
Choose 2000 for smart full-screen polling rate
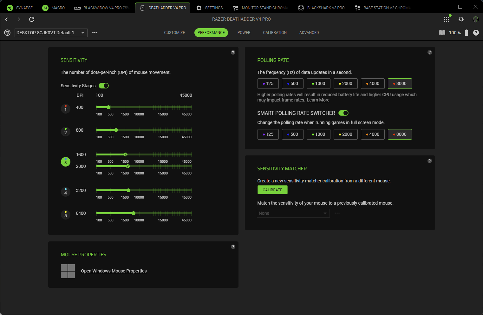(346, 134)
